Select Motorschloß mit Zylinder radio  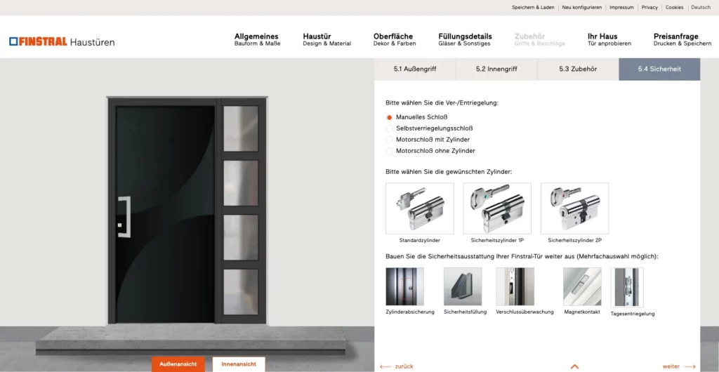tap(389, 140)
